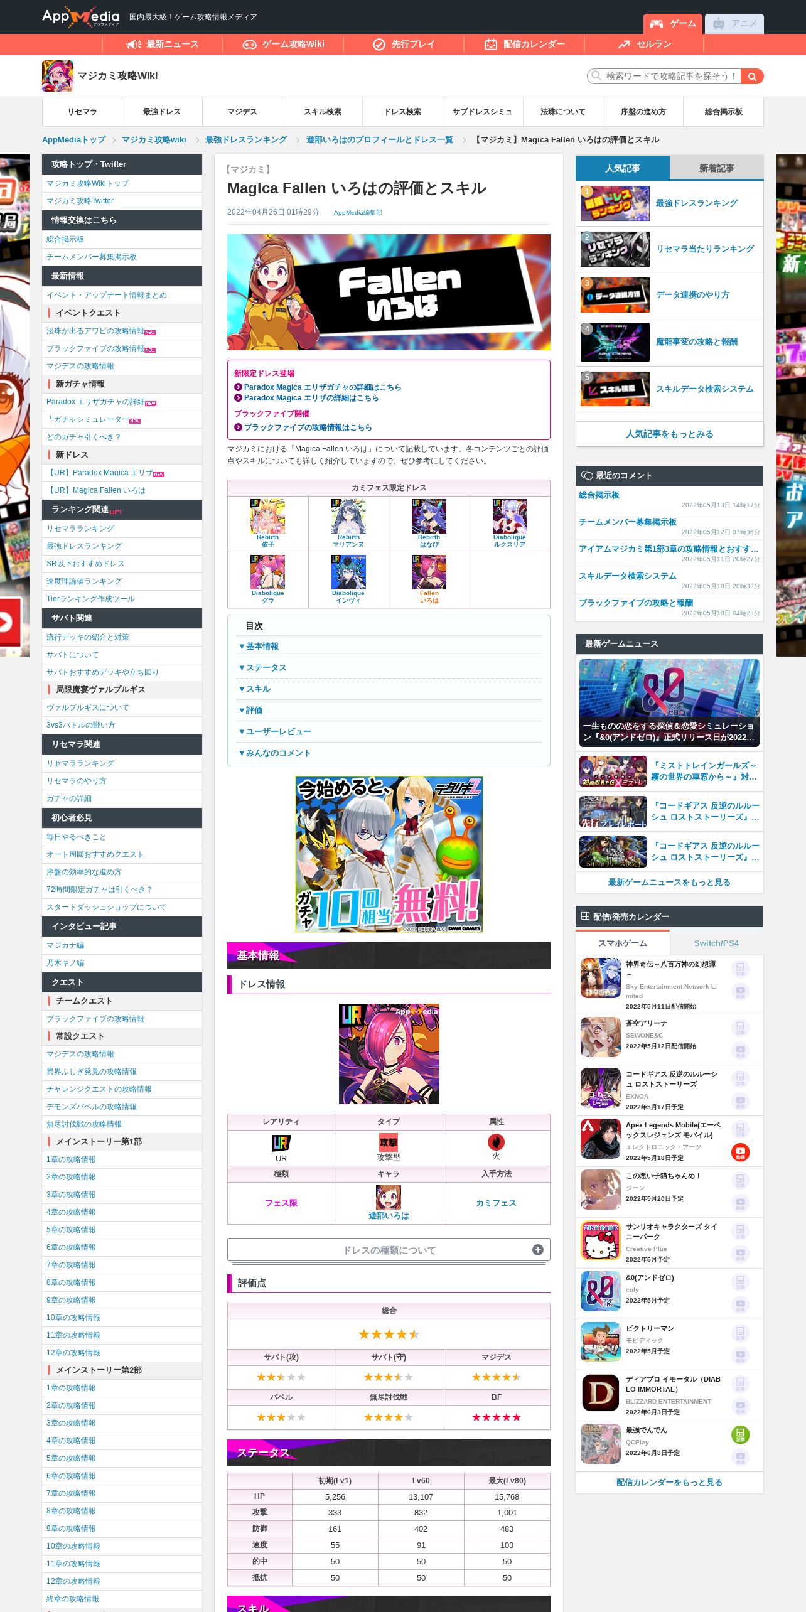Jump to ▼基本情報 in table of contents
Viewport: 806px width, 1612px height.
coord(259,646)
